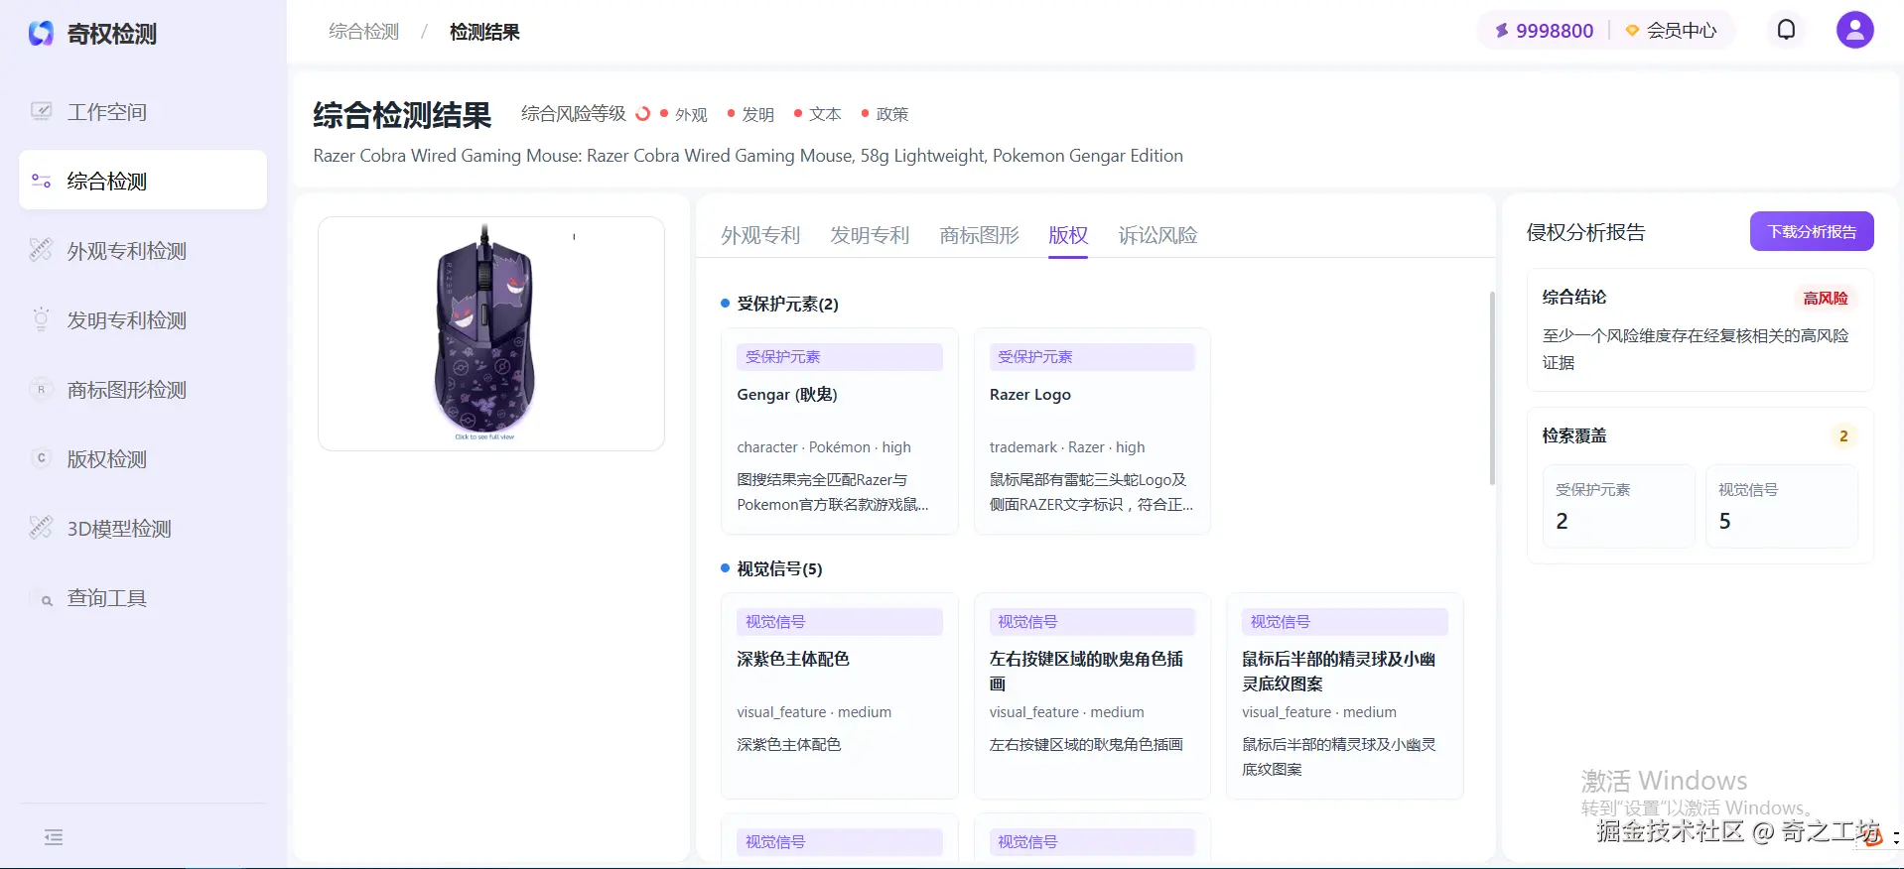Open the 鼠标后半部的精灵球及小幽灵底纹图案 card

pyautogui.click(x=1344, y=695)
